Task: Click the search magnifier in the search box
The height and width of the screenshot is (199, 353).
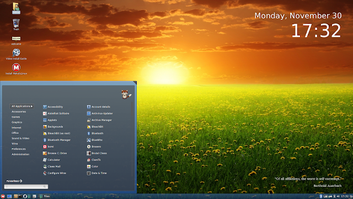Action: tap(44, 187)
